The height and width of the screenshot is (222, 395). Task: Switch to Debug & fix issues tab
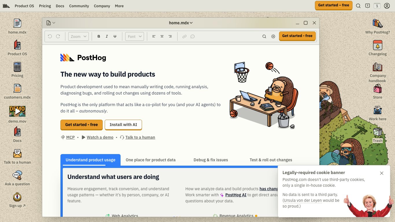[211, 160]
